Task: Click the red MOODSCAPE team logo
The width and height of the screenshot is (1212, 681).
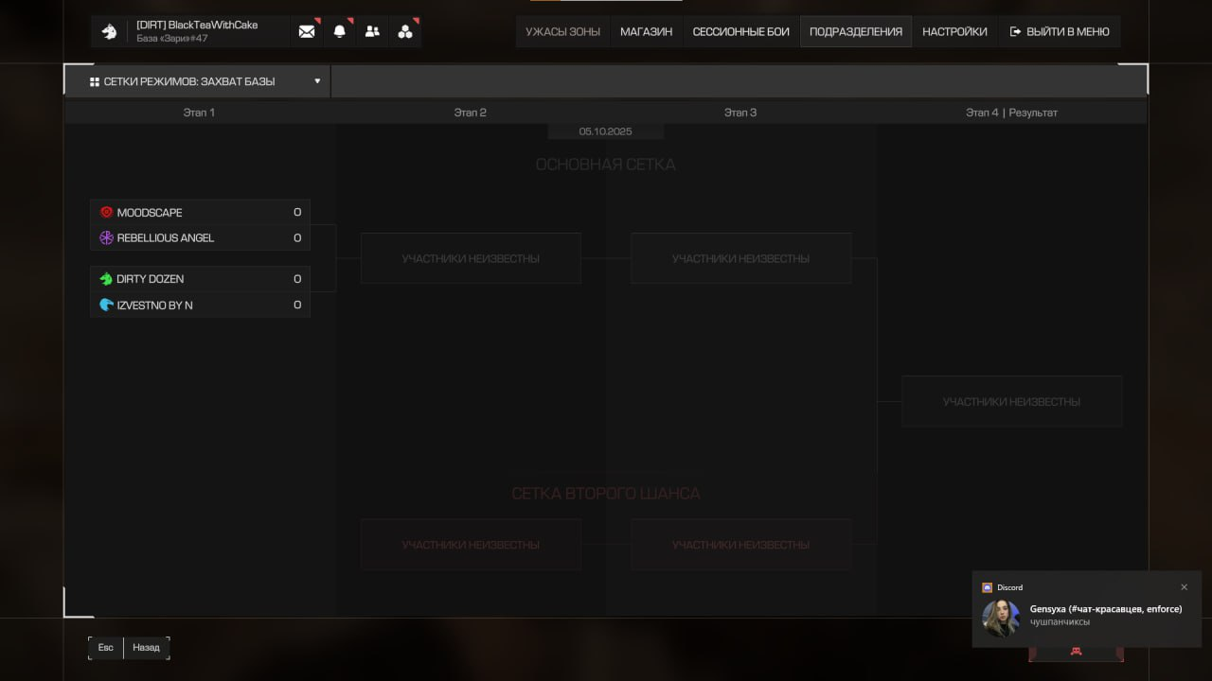Action: tap(106, 213)
